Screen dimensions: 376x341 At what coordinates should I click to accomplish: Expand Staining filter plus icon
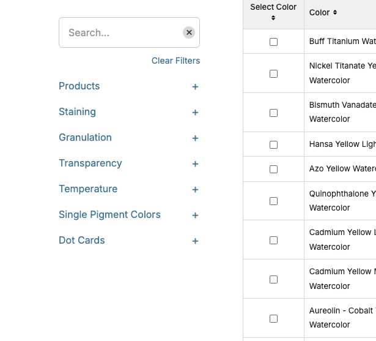(x=195, y=113)
